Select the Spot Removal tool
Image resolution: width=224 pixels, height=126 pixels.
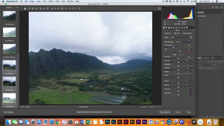52,8
